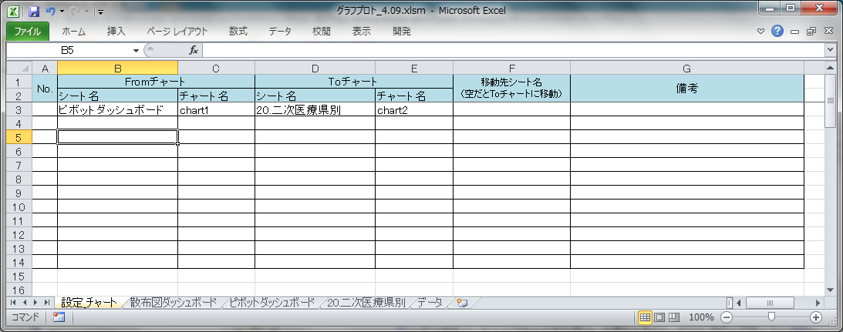Click the Insert Function fx button
Viewport: 843px width, 332px height.
coord(194,51)
